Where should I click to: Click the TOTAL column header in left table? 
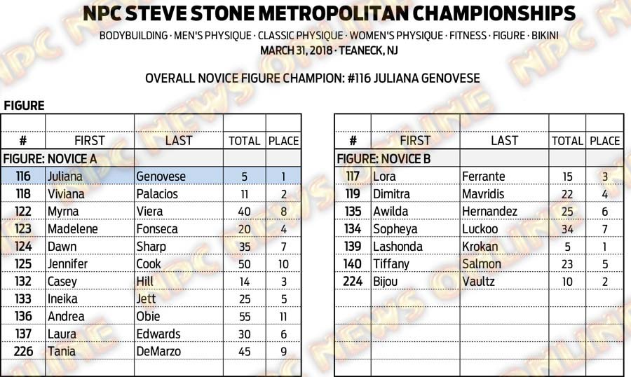(244, 141)
